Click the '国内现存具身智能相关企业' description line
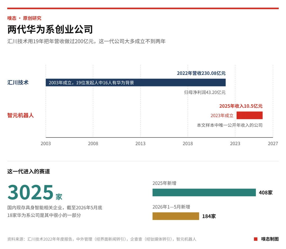 (55, 208)
